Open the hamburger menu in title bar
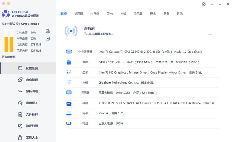 click(x=212, y=4)
